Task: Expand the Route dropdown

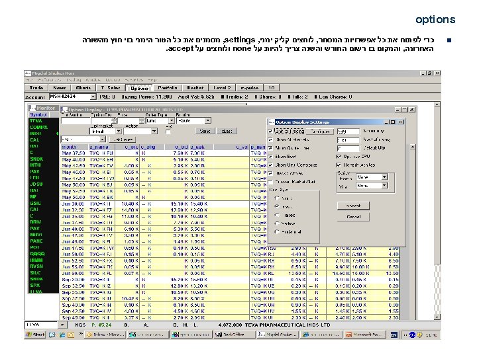Action: click(x=207, y=120)
